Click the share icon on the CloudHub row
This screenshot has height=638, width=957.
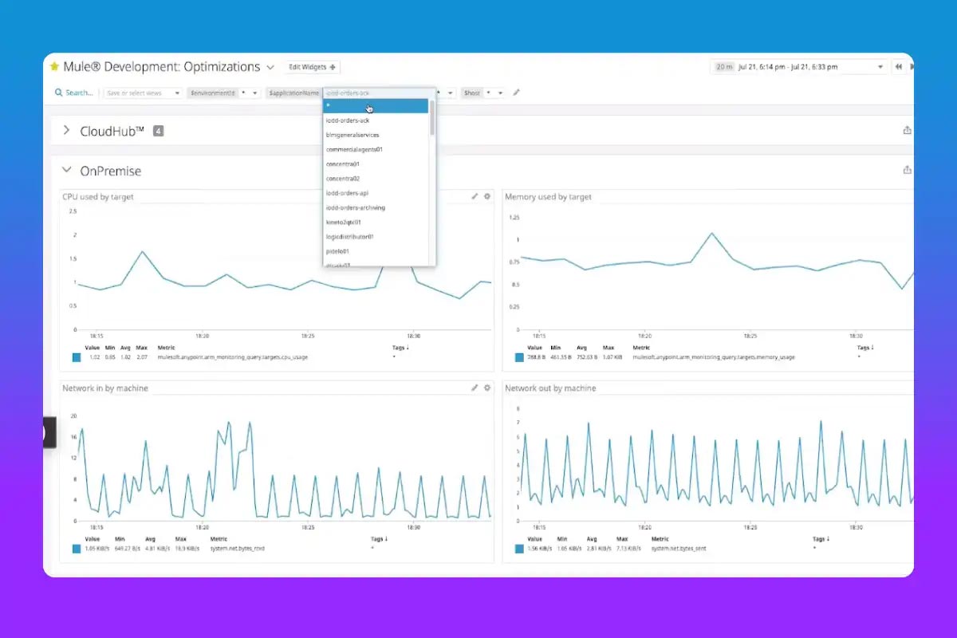coord(907,130)
